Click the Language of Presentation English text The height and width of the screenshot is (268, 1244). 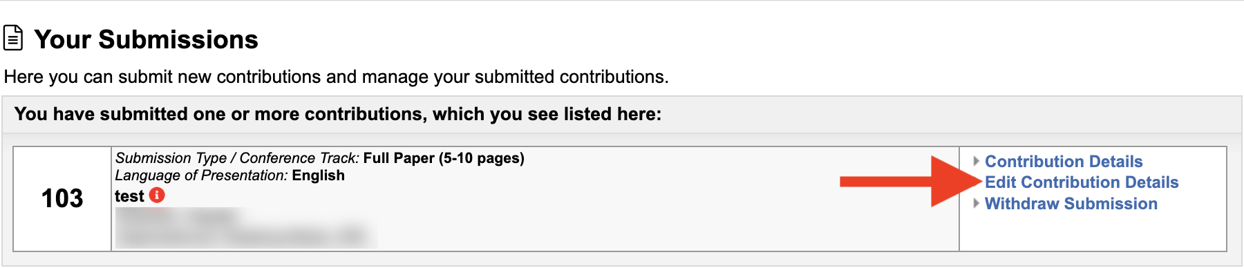229,175
